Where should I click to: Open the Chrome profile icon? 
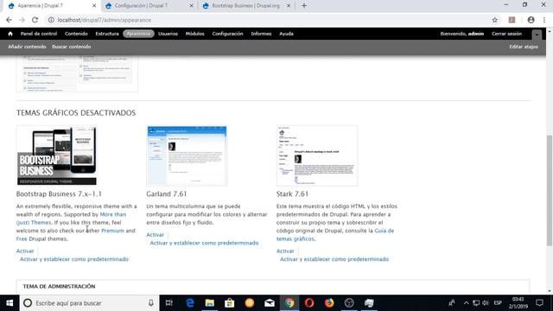(531, 20)
